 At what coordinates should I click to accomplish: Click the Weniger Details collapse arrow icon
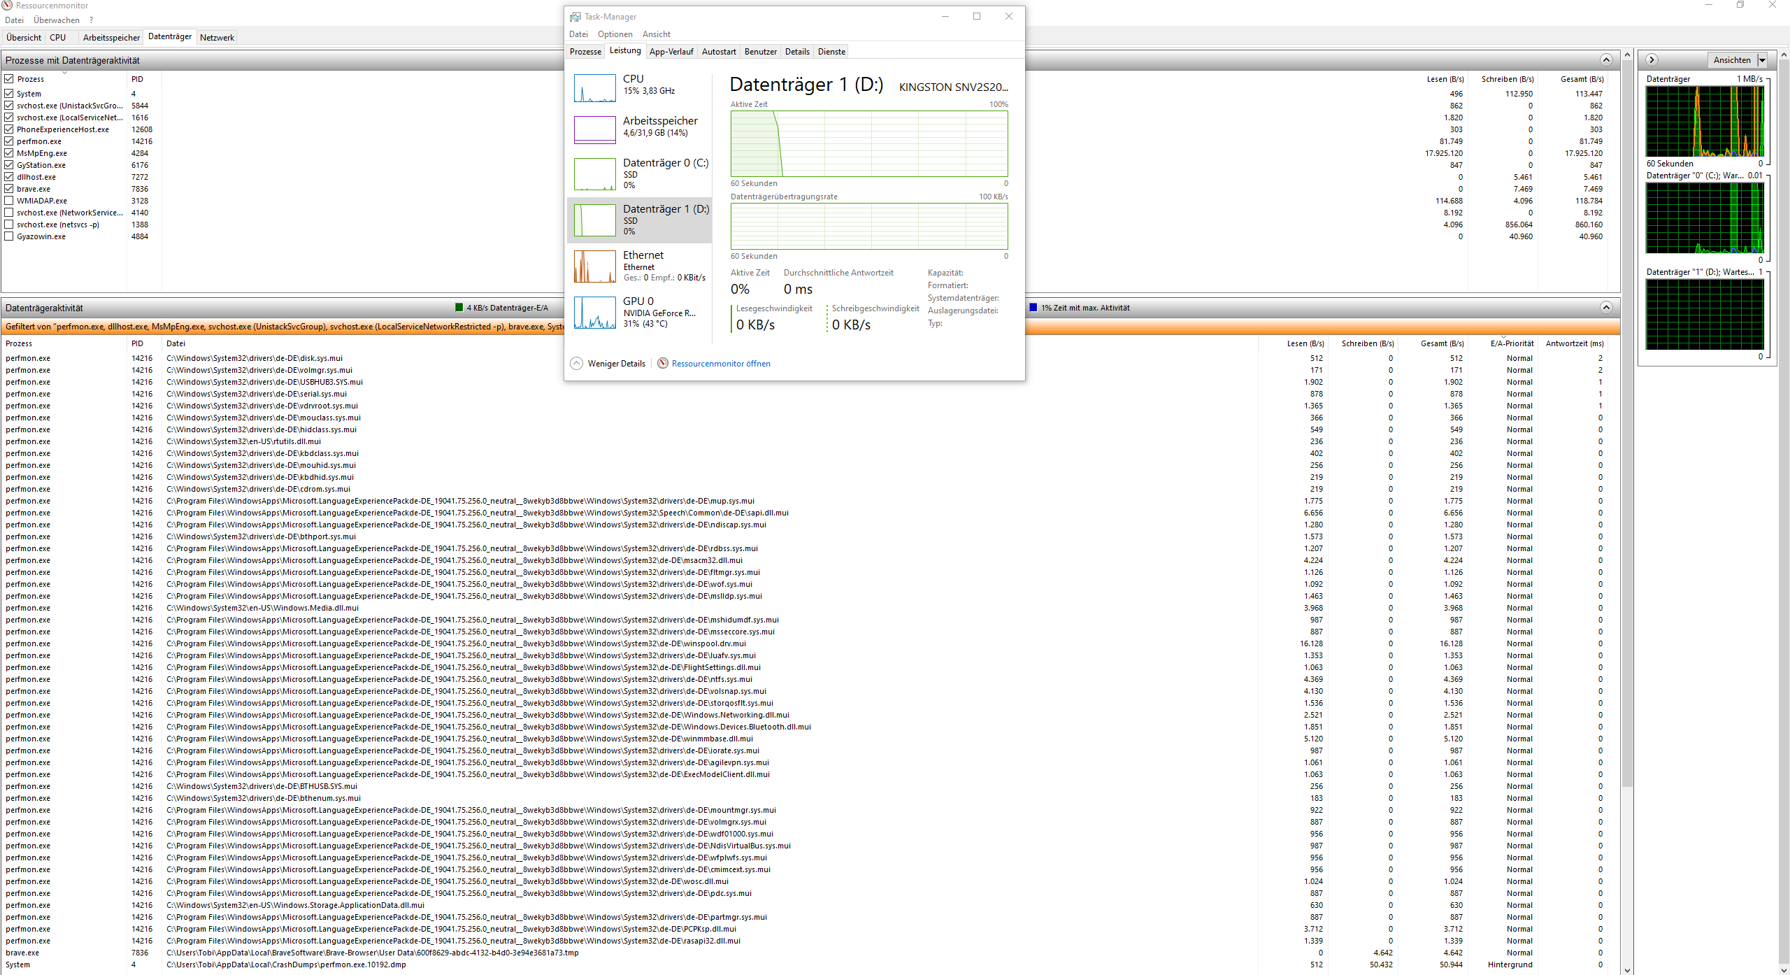click(576, 363)
